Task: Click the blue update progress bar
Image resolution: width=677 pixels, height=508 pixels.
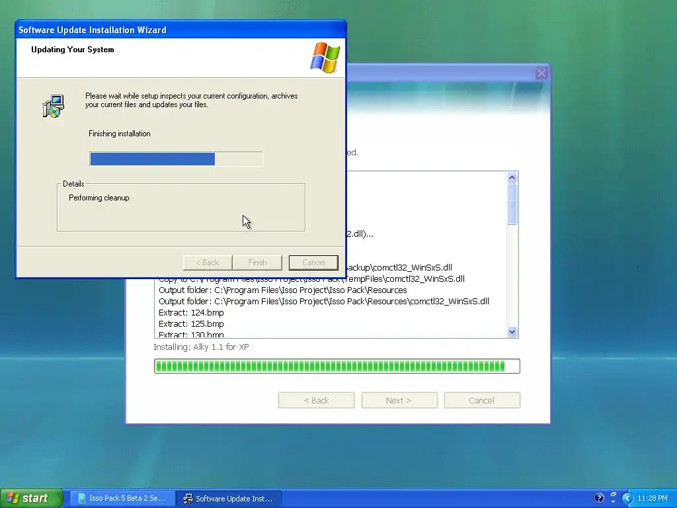Action: (x=176, y=159)
